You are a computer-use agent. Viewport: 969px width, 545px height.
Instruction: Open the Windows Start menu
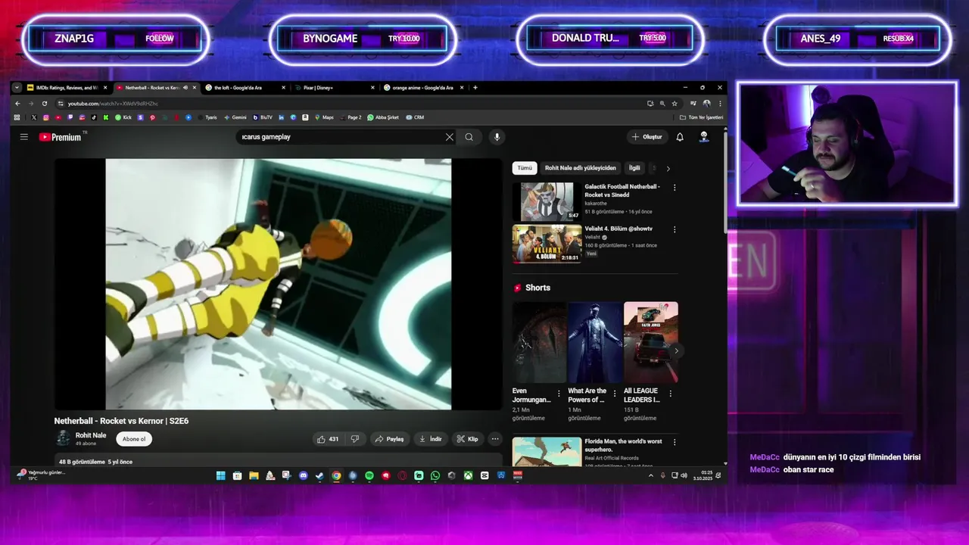tap(220, 475)
